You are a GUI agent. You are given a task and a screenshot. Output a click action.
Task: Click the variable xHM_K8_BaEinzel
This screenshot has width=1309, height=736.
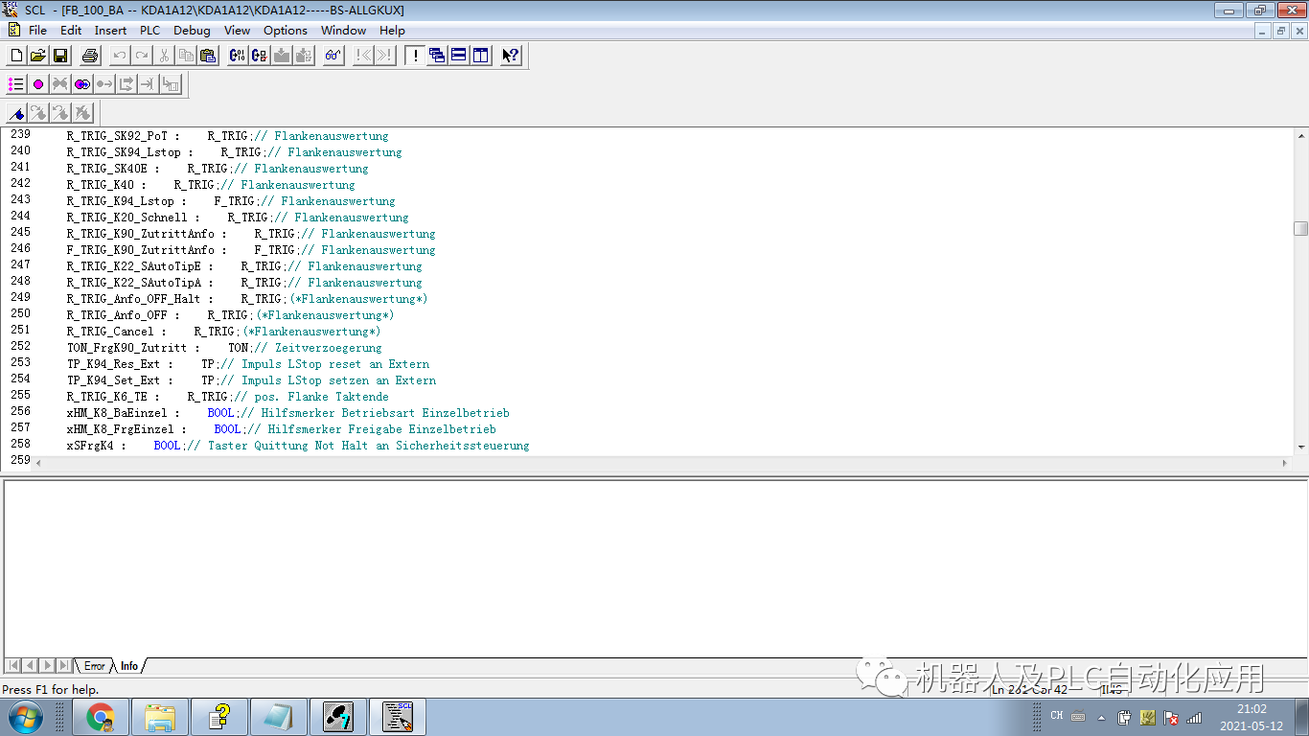click(x=122, y=413)
